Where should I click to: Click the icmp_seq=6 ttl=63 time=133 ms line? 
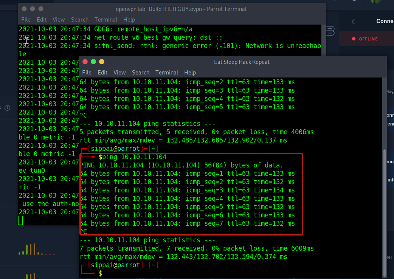(x=187, y=215)
